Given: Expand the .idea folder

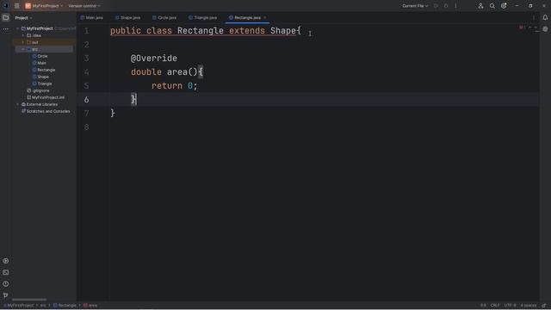Looking at the screenshot, I should (x=23, y=35).
